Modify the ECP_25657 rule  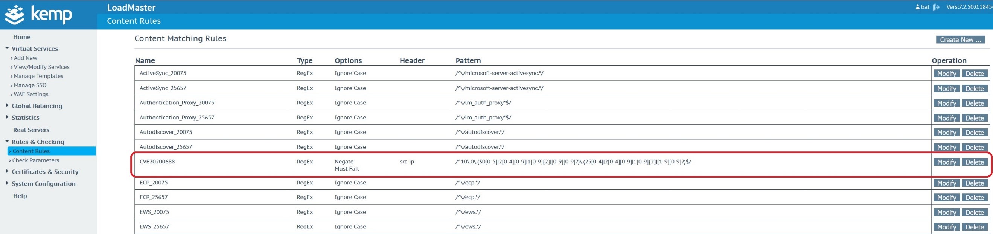pyautogui.click(x=946, y=198)
